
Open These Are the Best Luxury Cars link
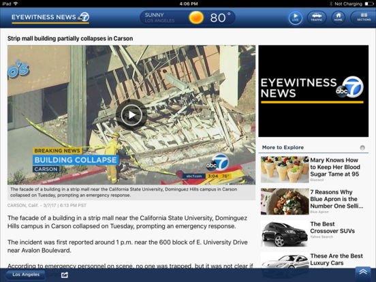336,260
